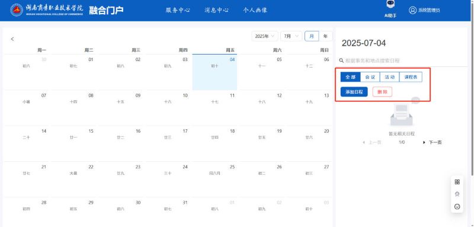Go to 下一页 in schedule pagination

coord(433,142)
